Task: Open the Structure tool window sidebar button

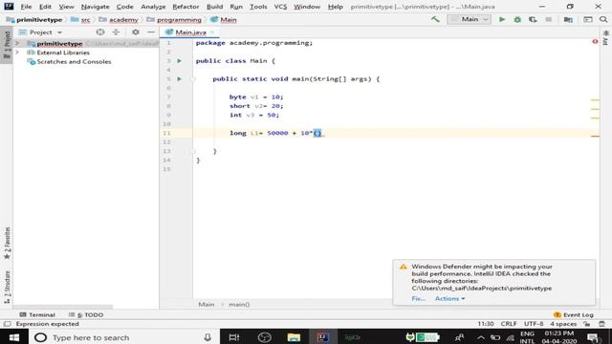Action: coord(7,288)
